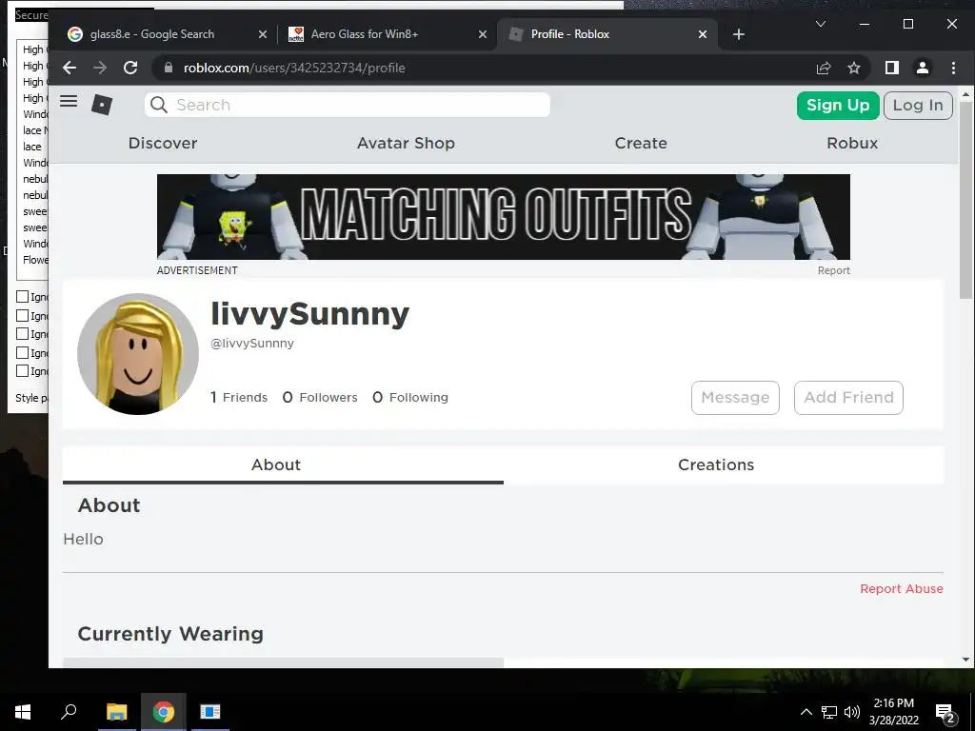Close the Profile - Roblox tab
The image size is (975, 731).
tap(703, 34)
